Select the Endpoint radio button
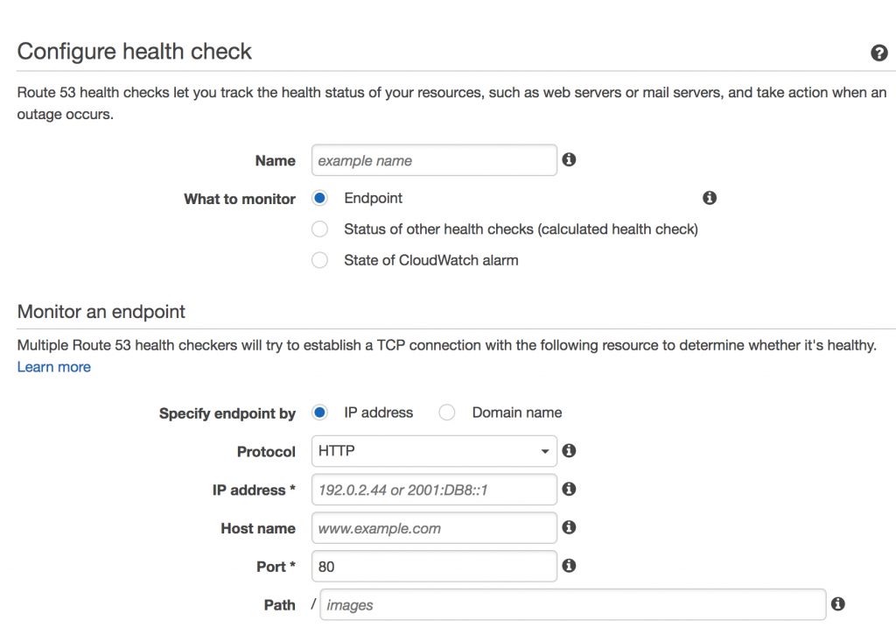The image size is (896, 635). point(319,198)
